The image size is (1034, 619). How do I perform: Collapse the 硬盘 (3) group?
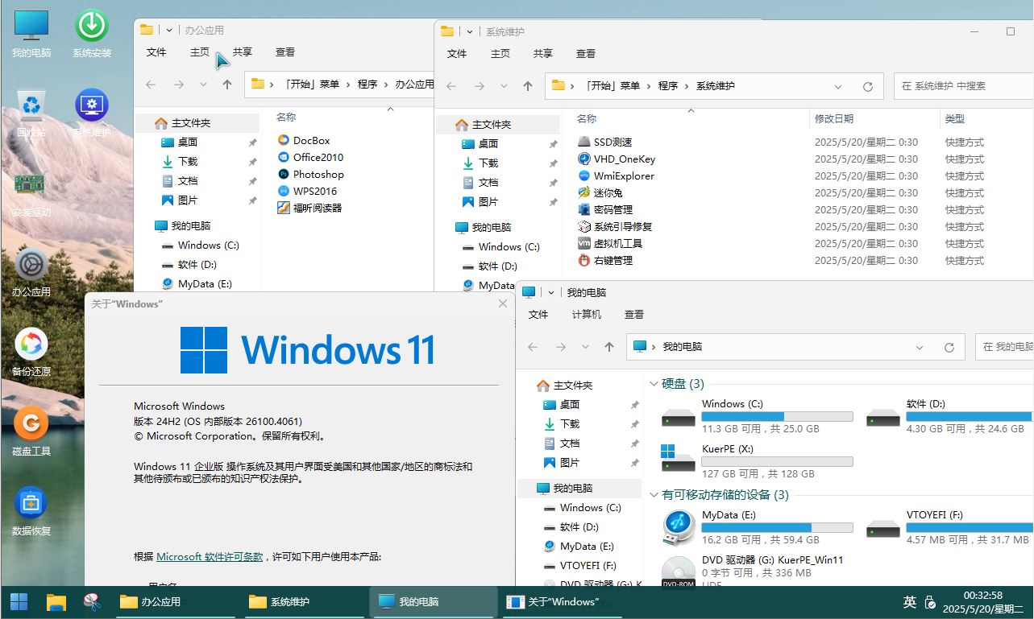click(654, 384)
